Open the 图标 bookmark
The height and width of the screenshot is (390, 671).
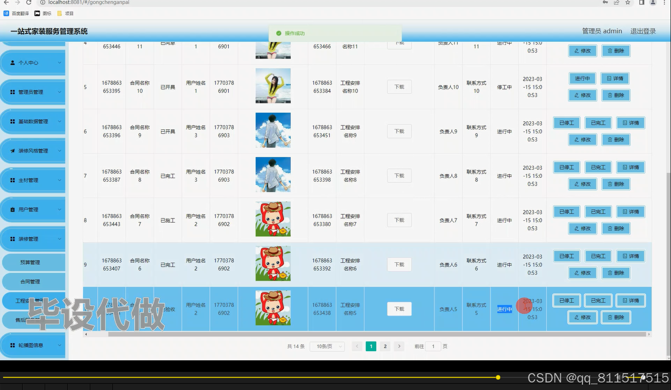(x=43, y=13)
